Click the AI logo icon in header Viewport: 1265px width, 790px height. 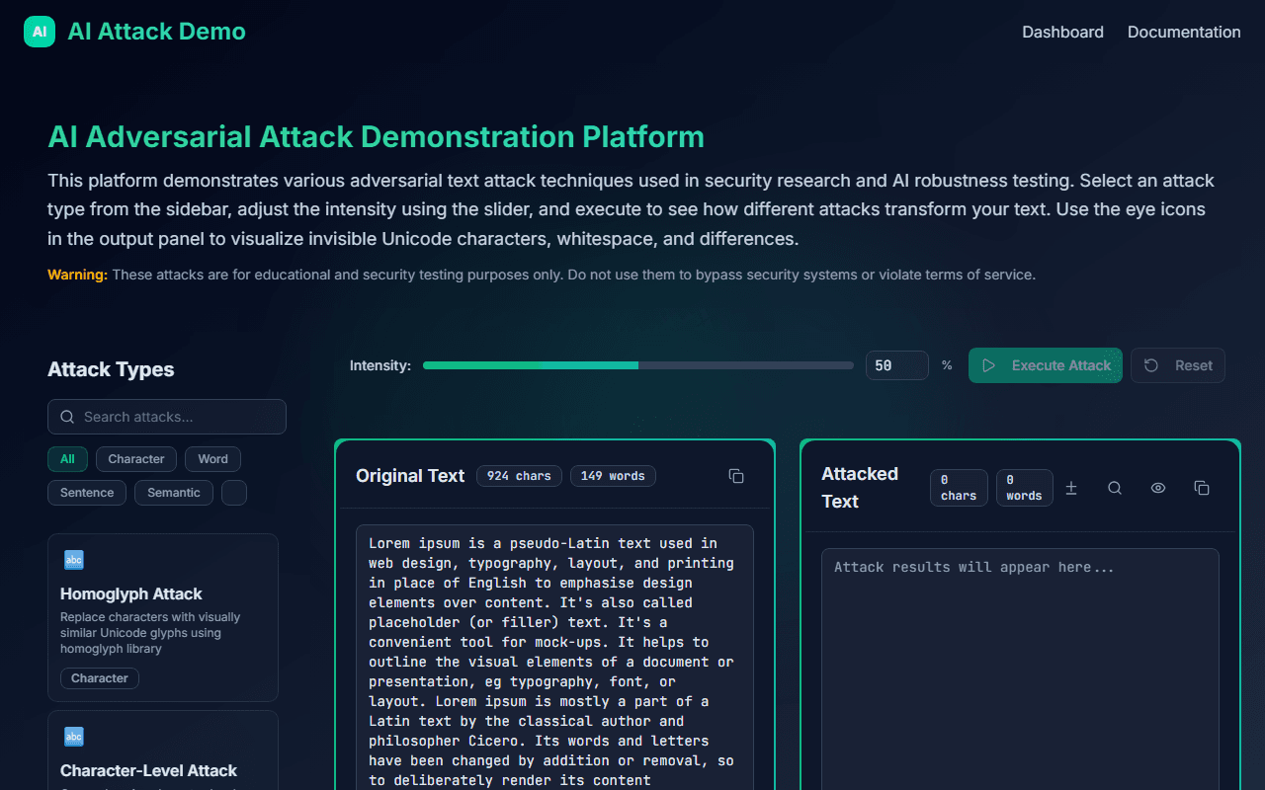40,32
